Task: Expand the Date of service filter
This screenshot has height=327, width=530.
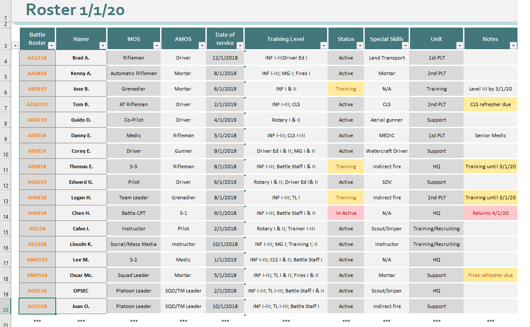Action: [240, 46]
